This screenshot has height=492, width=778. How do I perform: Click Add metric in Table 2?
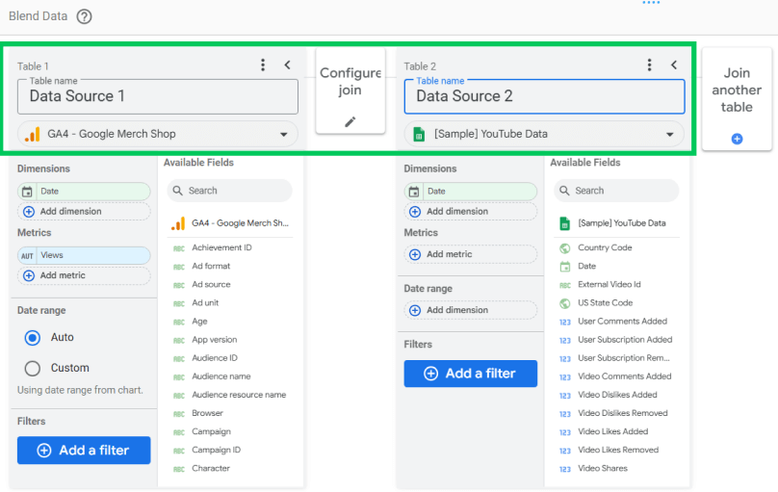click(x=470, y=254)
